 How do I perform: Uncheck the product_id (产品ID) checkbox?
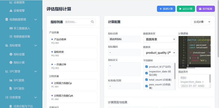146,67
